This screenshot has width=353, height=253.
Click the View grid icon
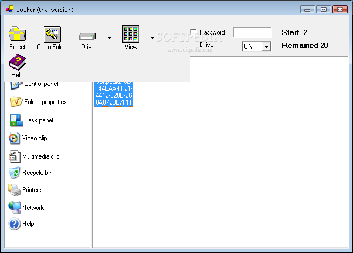tap(131, 34)
